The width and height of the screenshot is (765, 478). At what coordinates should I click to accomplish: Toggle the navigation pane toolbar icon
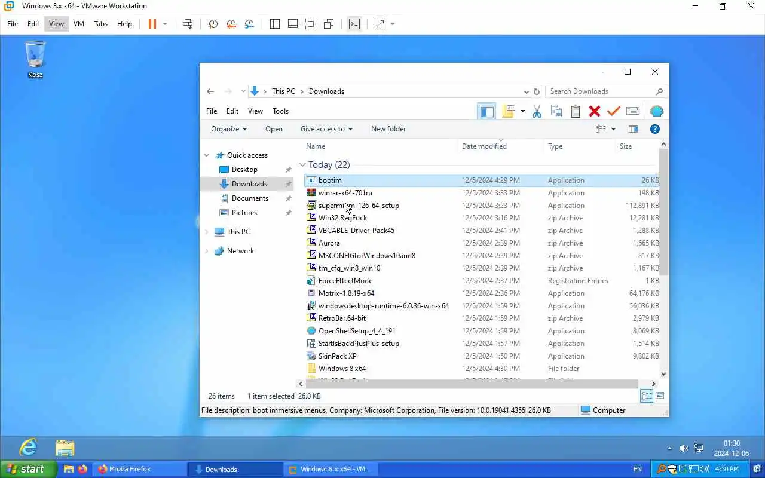(486, 111)
